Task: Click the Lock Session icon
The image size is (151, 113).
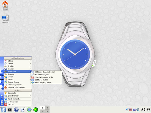Action: [5, 102]
